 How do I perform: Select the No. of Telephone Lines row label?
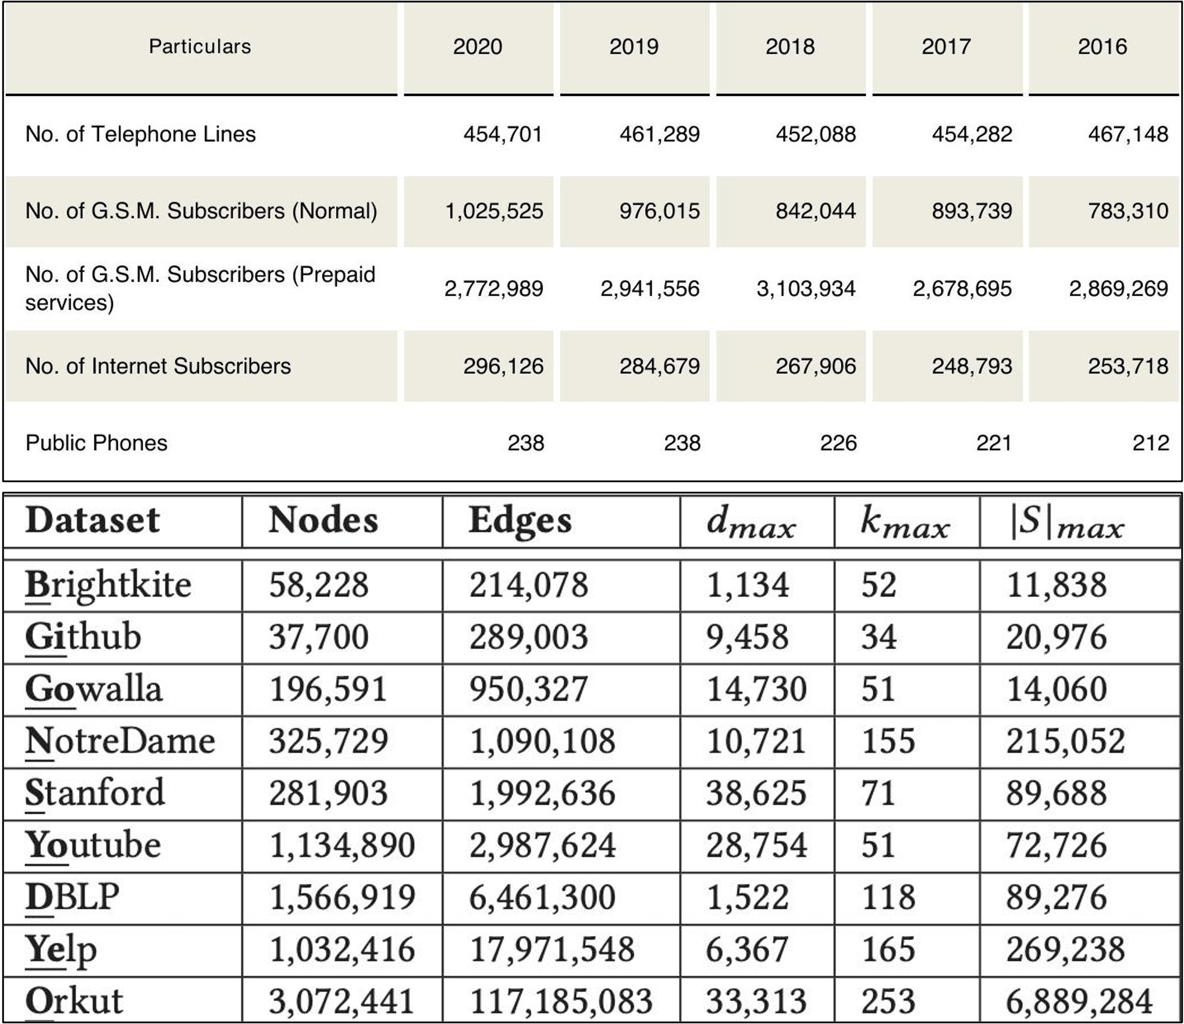coord(140,134)
